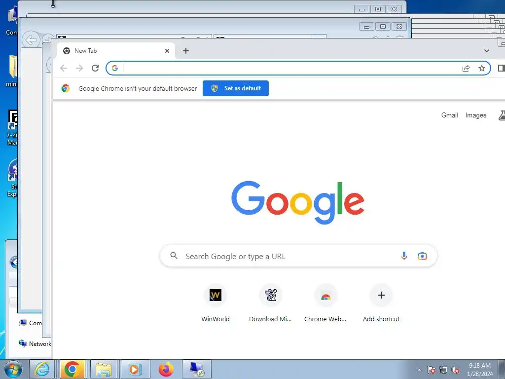This screenshot has width=505, height=379.
Task: Expand the tab search chevron
Action: [487, 51]
